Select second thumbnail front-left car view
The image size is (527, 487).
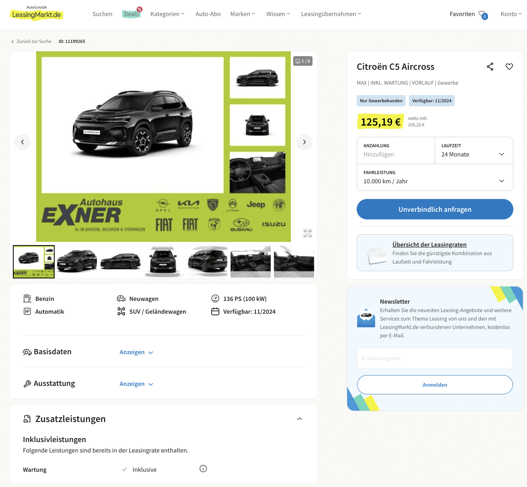pos(77,262)
